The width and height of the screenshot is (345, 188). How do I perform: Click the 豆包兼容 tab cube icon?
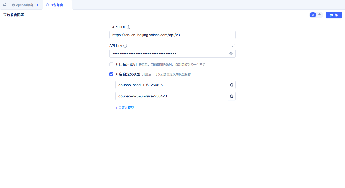pos(47,5)
